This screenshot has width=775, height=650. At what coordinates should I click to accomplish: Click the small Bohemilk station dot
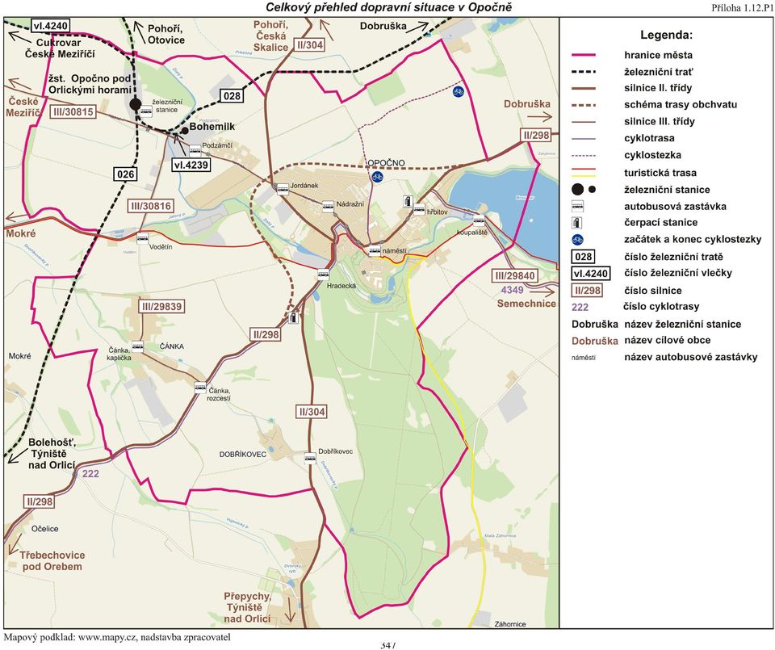pos(184,130)
